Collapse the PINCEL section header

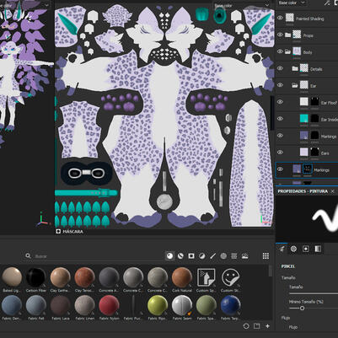coord(288,266)
